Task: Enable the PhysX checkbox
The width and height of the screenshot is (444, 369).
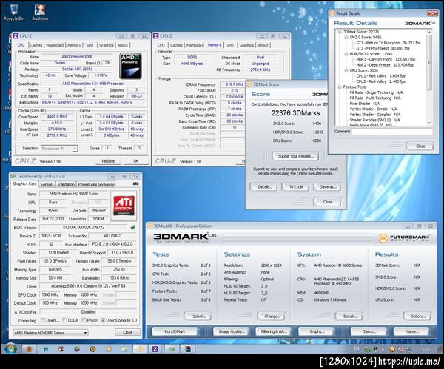Action: (84, 320)
